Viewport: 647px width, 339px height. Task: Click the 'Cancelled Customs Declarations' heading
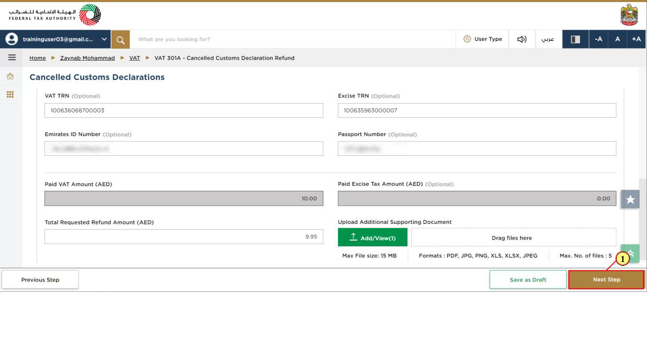click(x=97, y=77)
